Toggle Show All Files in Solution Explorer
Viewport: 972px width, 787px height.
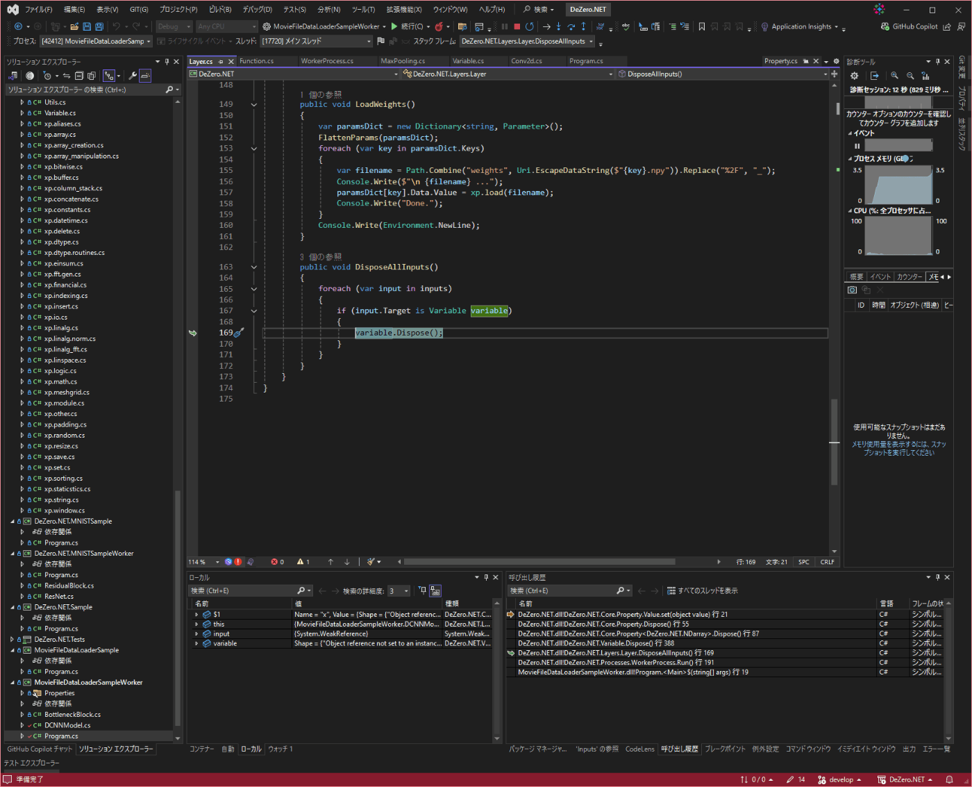92,76
